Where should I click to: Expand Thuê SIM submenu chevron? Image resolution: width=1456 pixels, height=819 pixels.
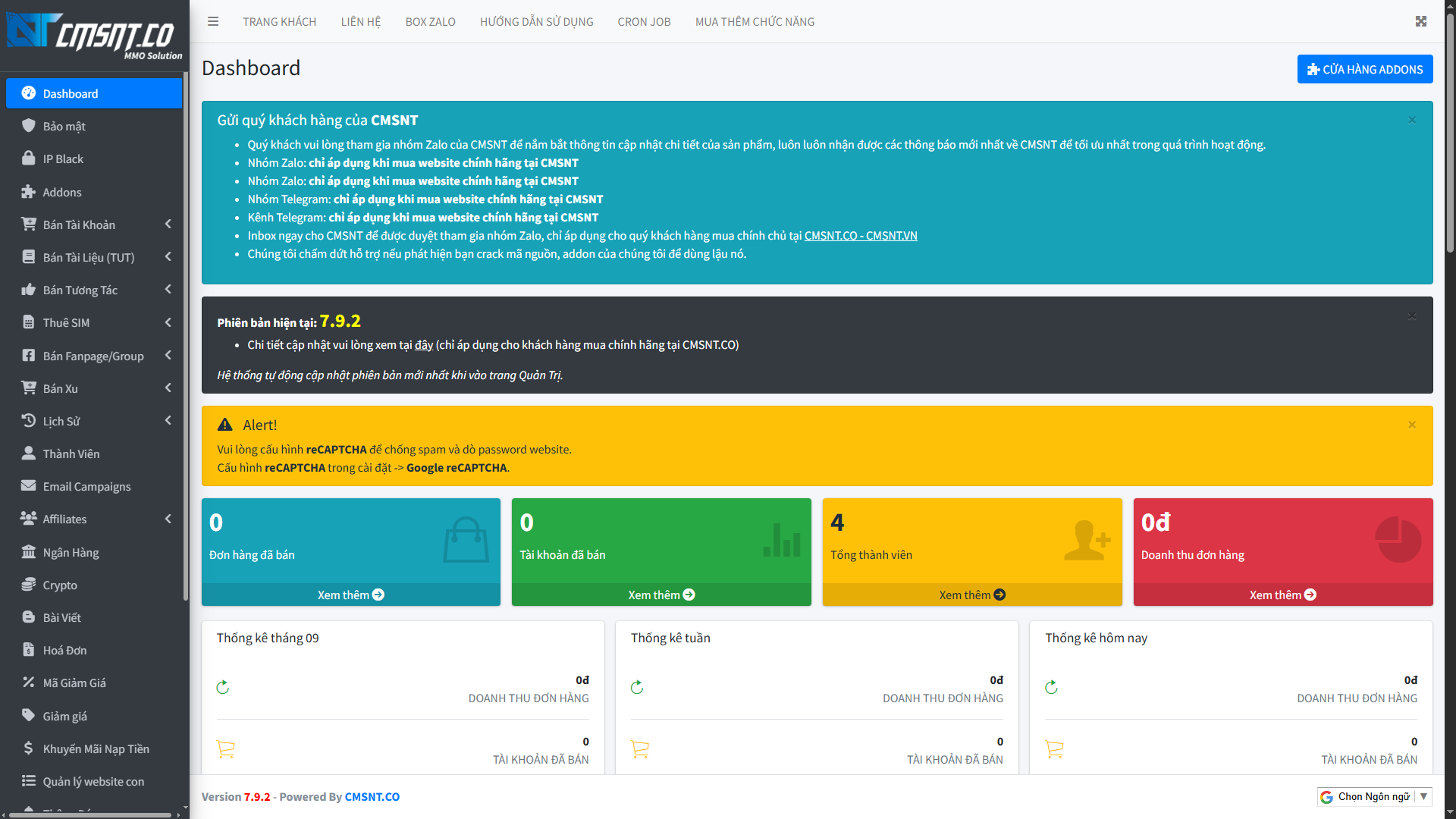tap(168, 322)
